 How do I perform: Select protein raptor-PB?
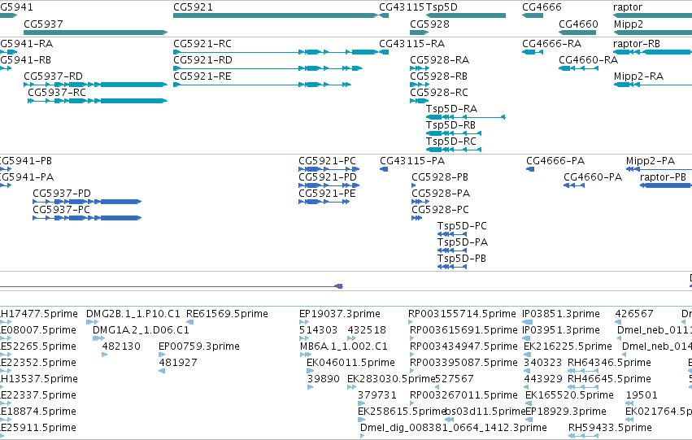click(666, 185)
